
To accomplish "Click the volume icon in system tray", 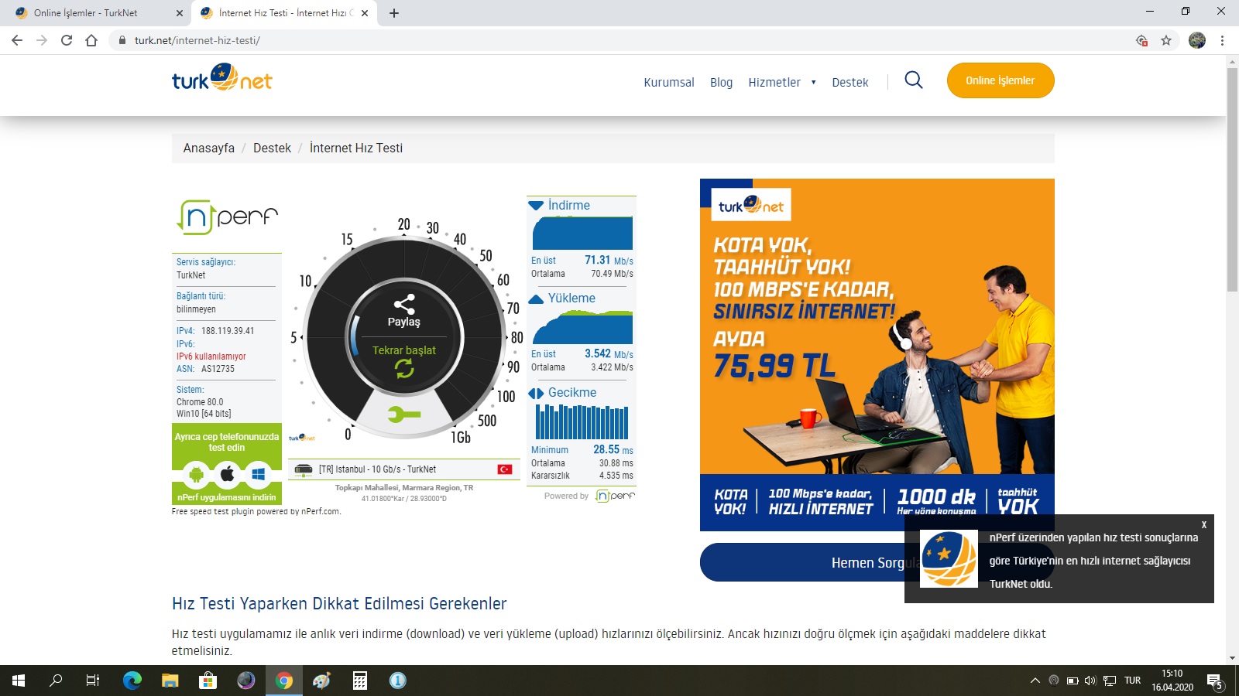I will point(1090,681).
